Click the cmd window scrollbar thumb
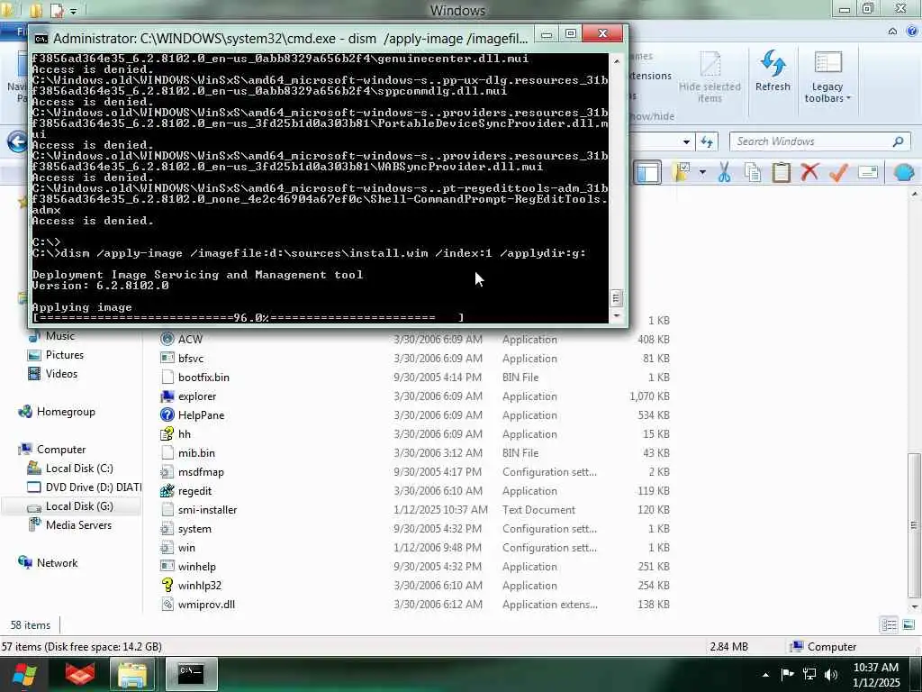The height and width of the screenshot is (692, 922). [x=616, y=297]
